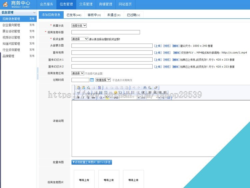Click the Replace icon next to Find

point(150,88)
